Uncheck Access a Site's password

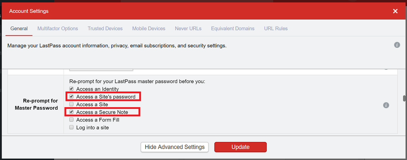pyautogui.click(x=71, y=97)
